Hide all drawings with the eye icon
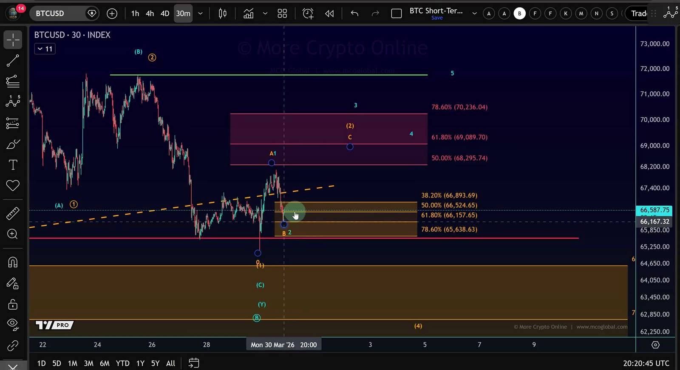Image resolution: width=680 pixels, height=370 pixels. [13, 325]
